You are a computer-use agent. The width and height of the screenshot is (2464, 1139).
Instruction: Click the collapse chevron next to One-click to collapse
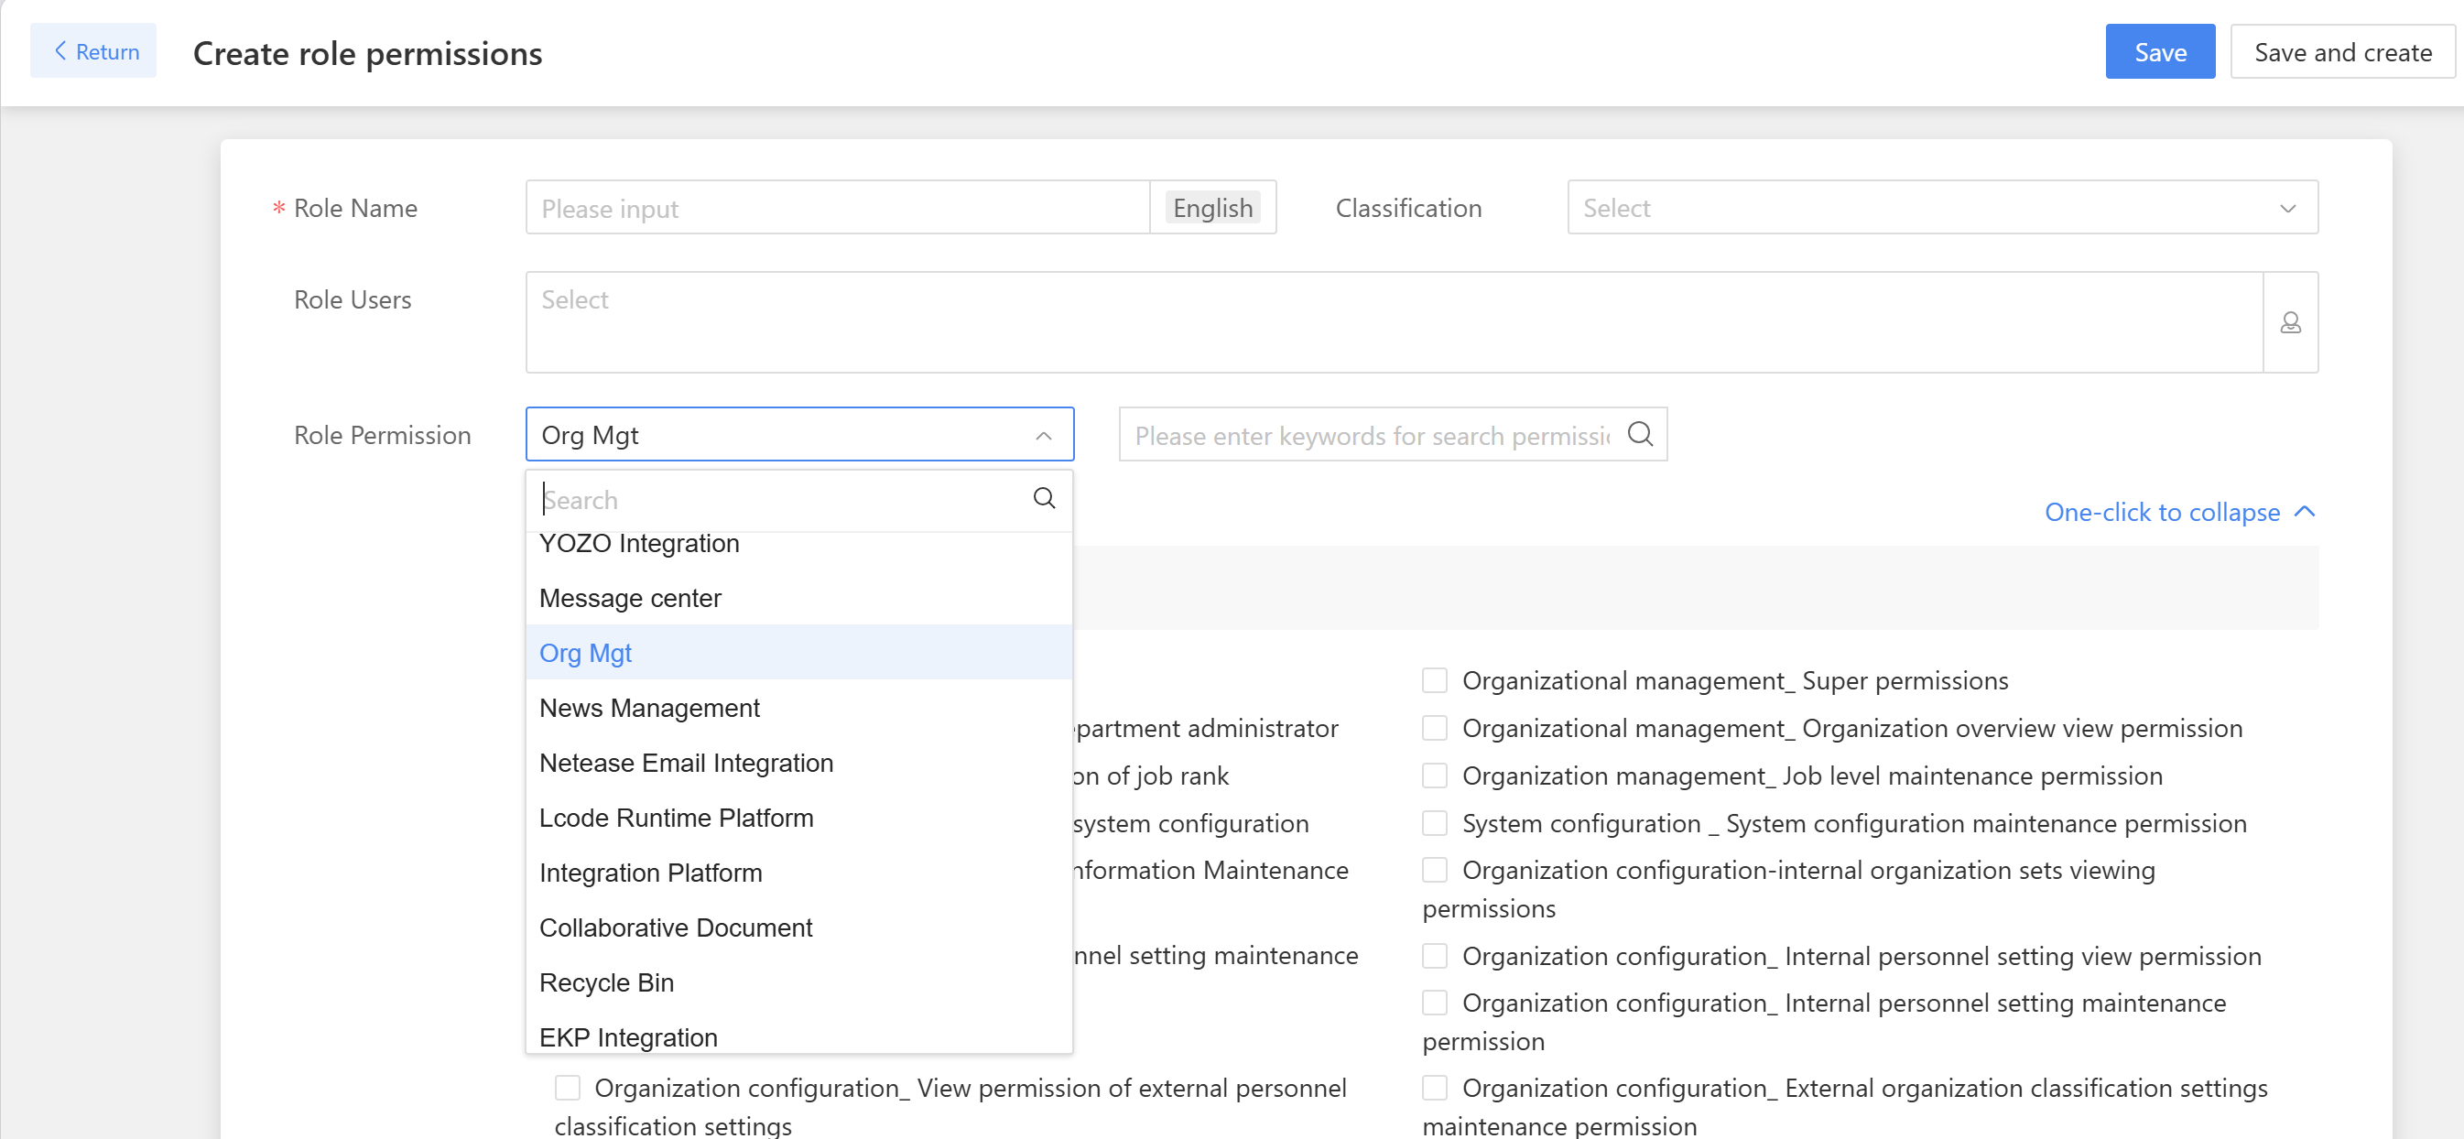coord(2306,512)
